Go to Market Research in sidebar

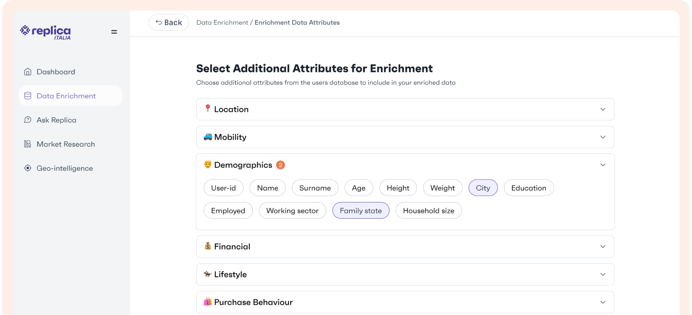(x=66, y=144)
